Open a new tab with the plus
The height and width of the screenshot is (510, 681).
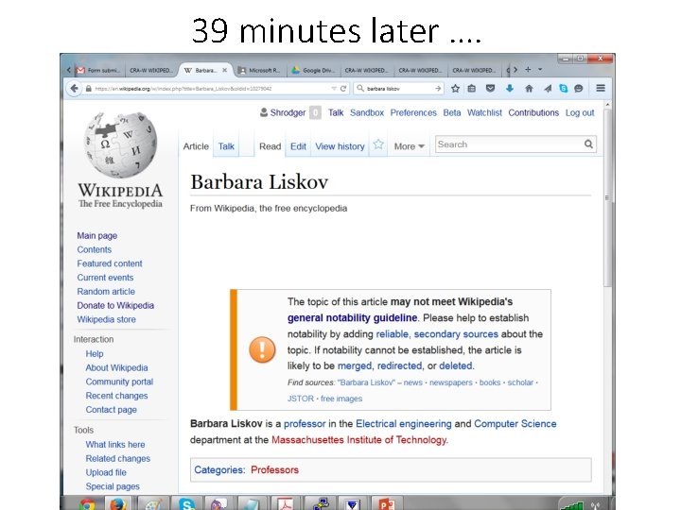click(528, 69)
